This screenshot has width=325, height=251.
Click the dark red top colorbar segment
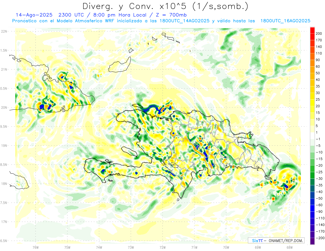(x=312, y=30)
